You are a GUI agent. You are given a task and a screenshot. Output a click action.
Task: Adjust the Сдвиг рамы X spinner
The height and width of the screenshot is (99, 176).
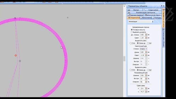tap(146, 89)
